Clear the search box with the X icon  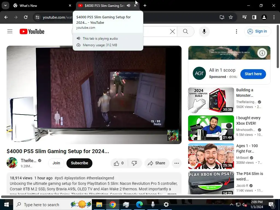coord(172,31)
